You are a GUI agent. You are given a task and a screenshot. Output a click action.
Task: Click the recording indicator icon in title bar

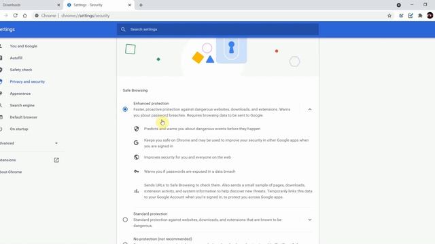399,5
